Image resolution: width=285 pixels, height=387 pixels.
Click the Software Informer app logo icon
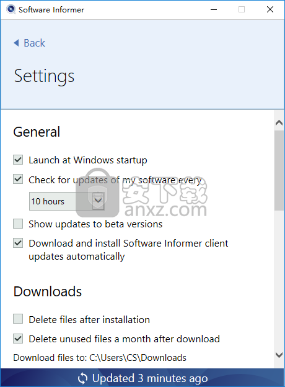(x=11, y=9)
